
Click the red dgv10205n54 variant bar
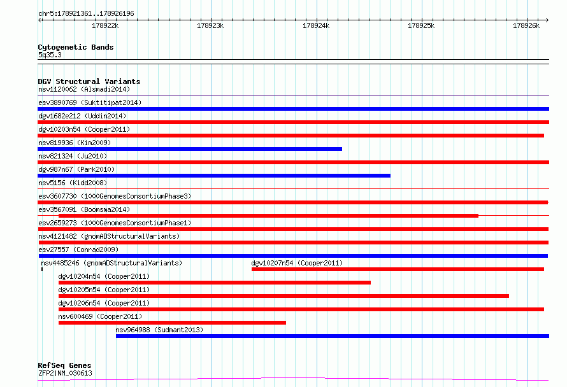click(284, 296)
